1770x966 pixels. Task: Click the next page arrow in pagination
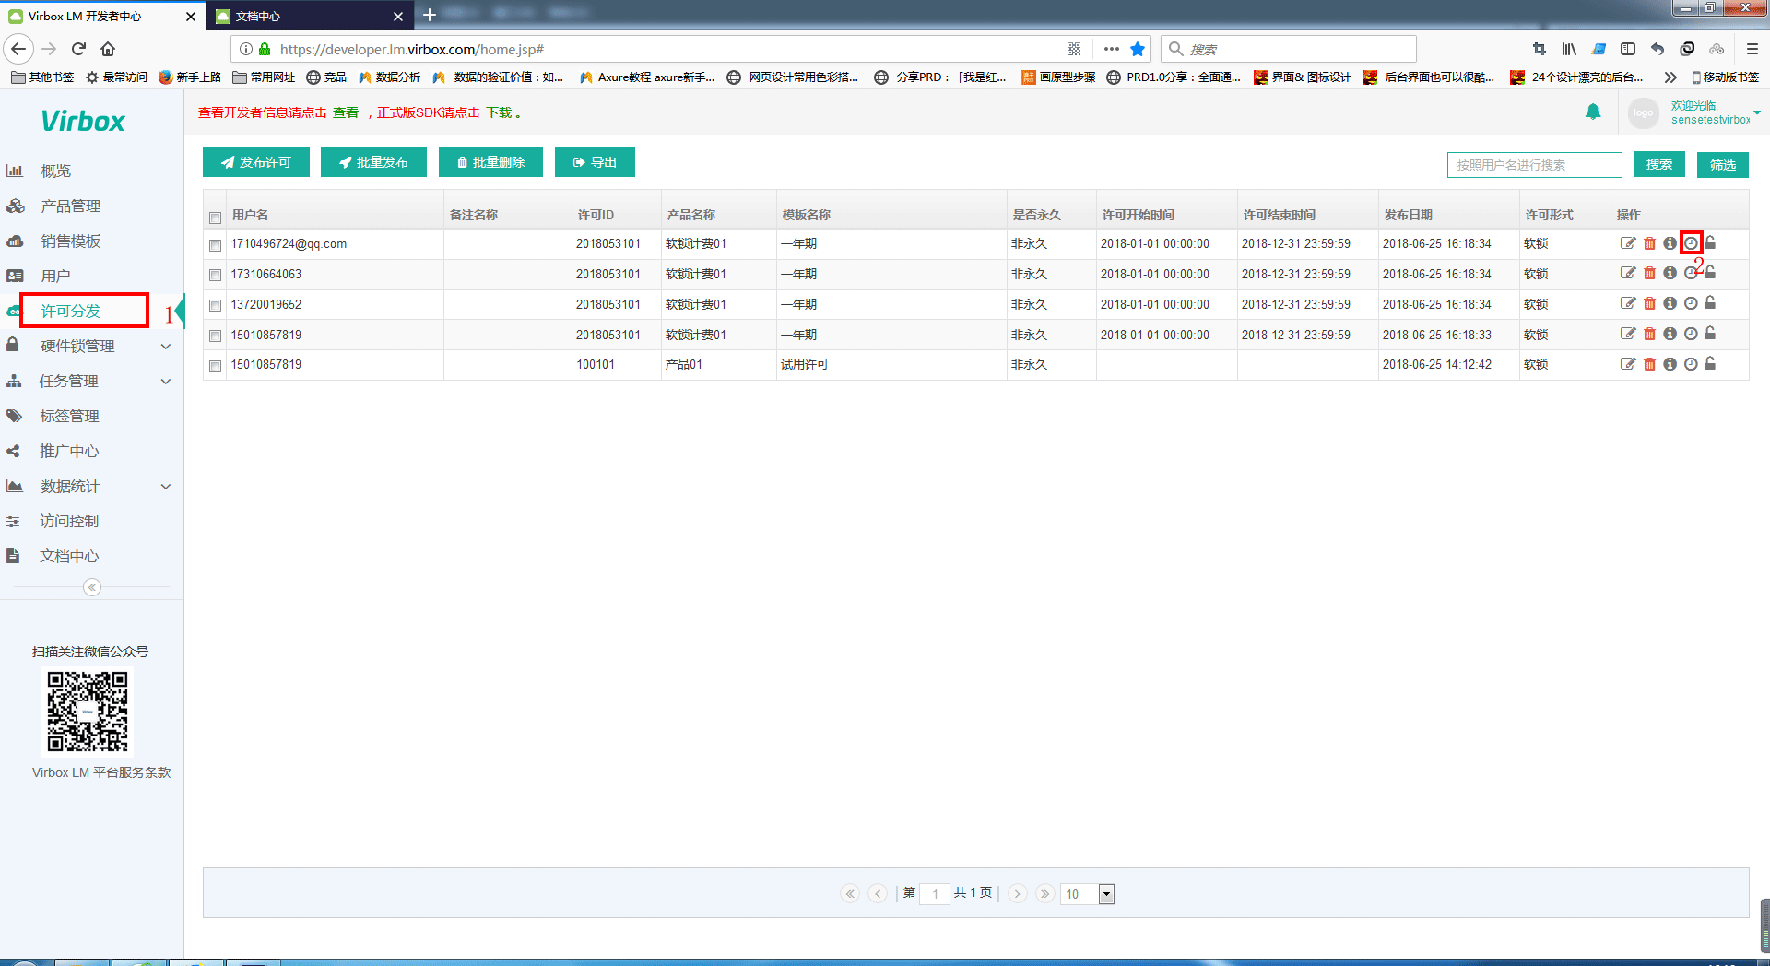[1018, 893]
